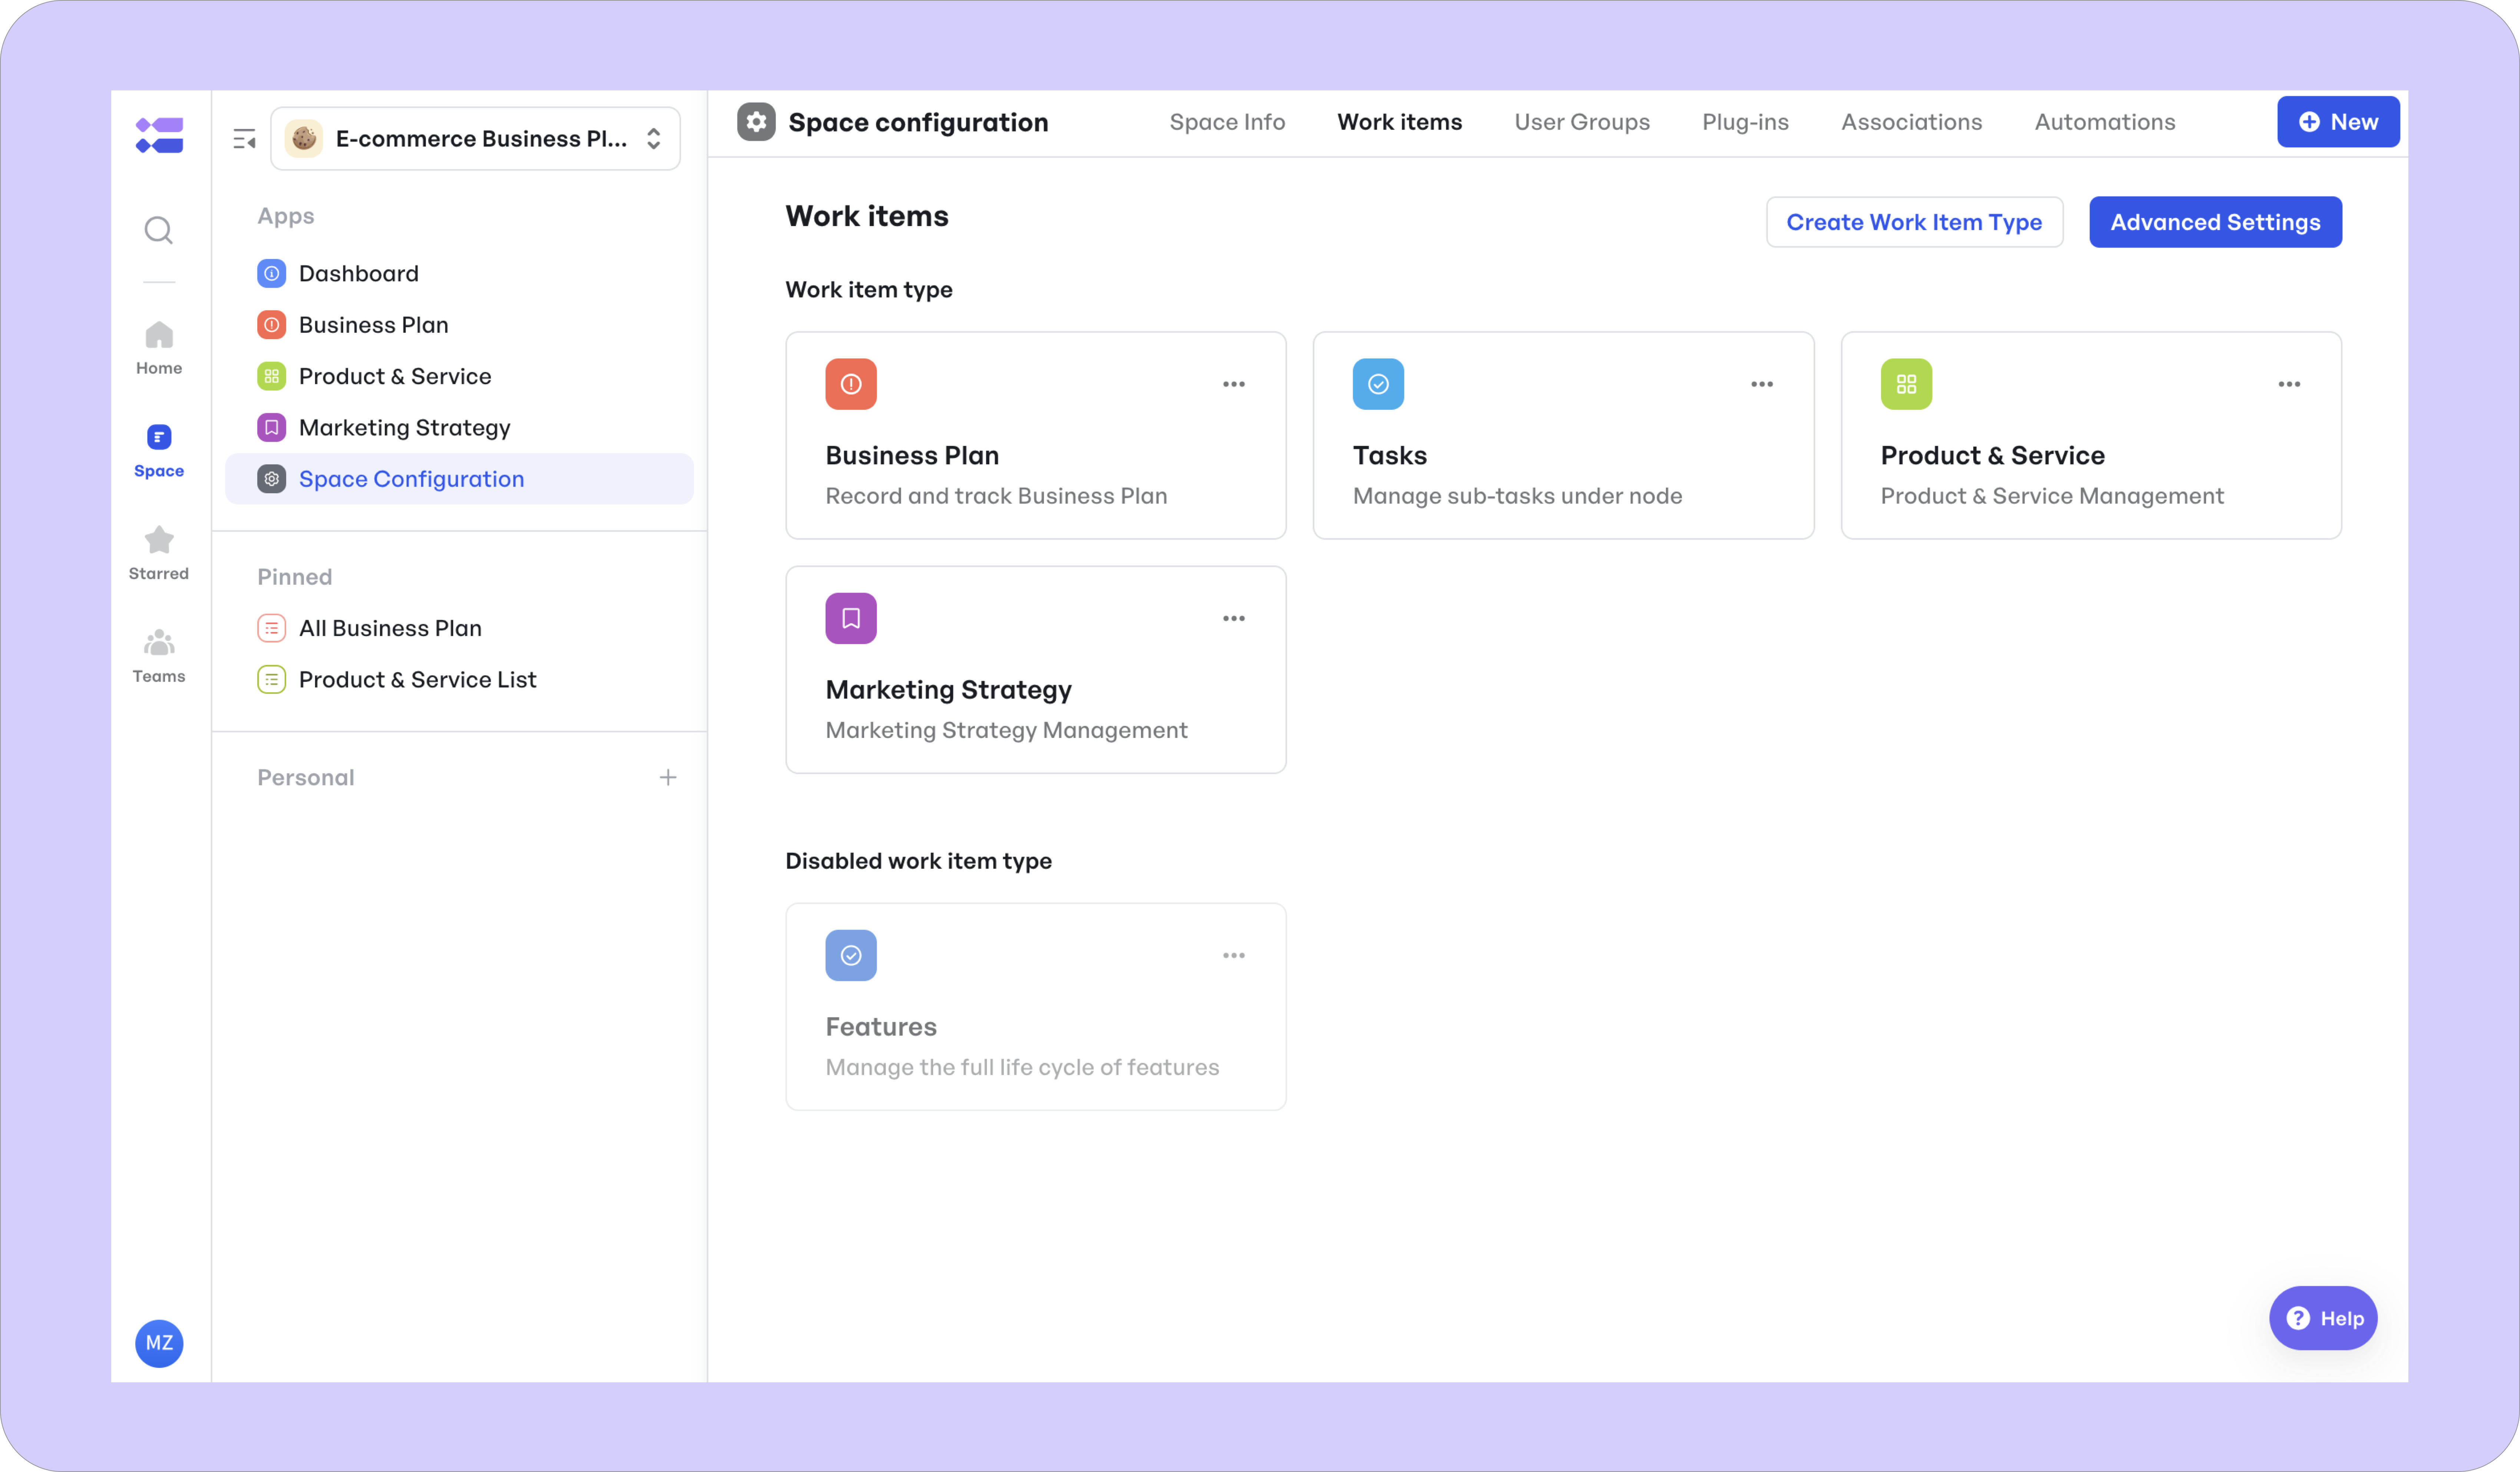Viewport: 2520px width, 1472px height.
Task: Click the gear icon beside Space configuration title
Action: coord(756,122)
